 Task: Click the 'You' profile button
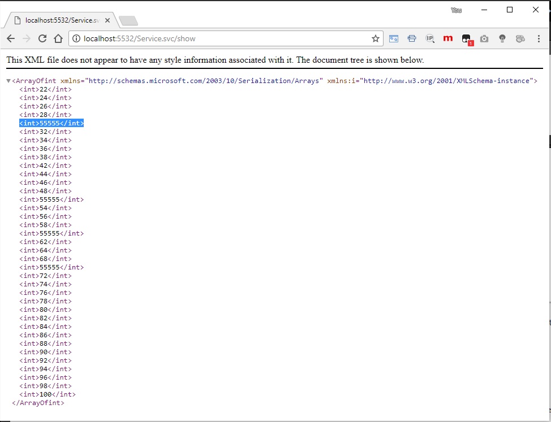click(456, 10)
